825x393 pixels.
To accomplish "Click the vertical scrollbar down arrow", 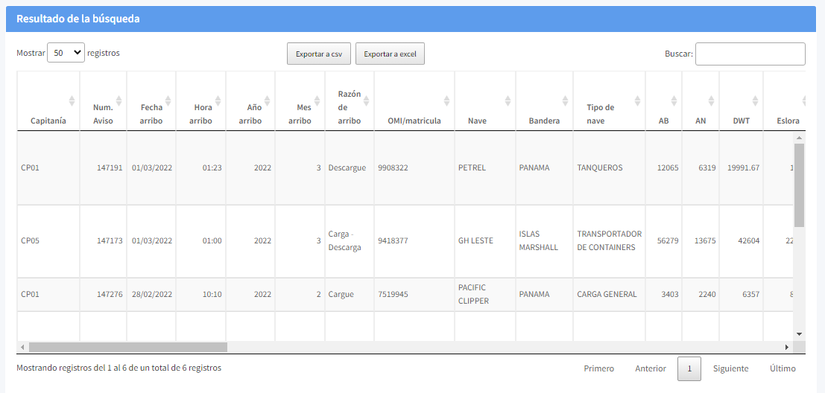I will point(799,334).
